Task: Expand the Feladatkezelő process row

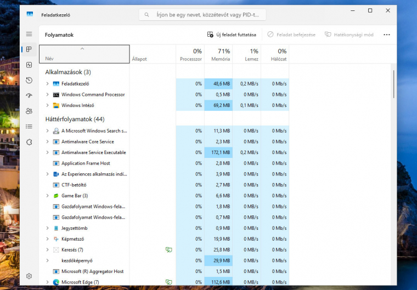Action: 48,84
